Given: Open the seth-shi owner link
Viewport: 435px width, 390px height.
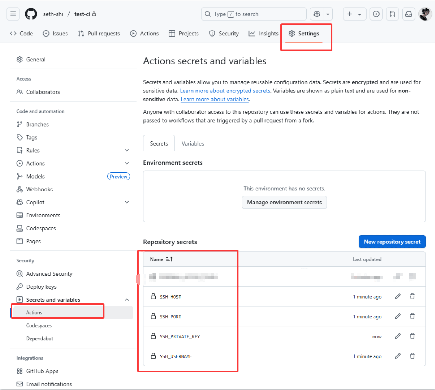Looking at the screenshot, I should [53, 14].
